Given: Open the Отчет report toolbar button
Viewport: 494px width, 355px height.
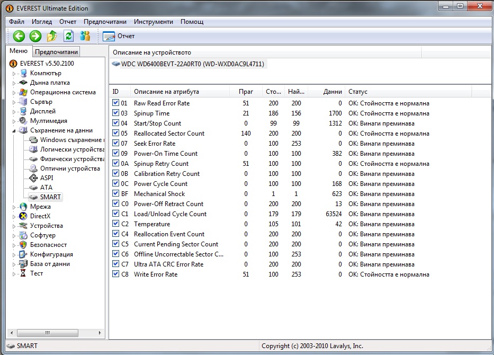Looking at the screenshot, I should point(119,36).
